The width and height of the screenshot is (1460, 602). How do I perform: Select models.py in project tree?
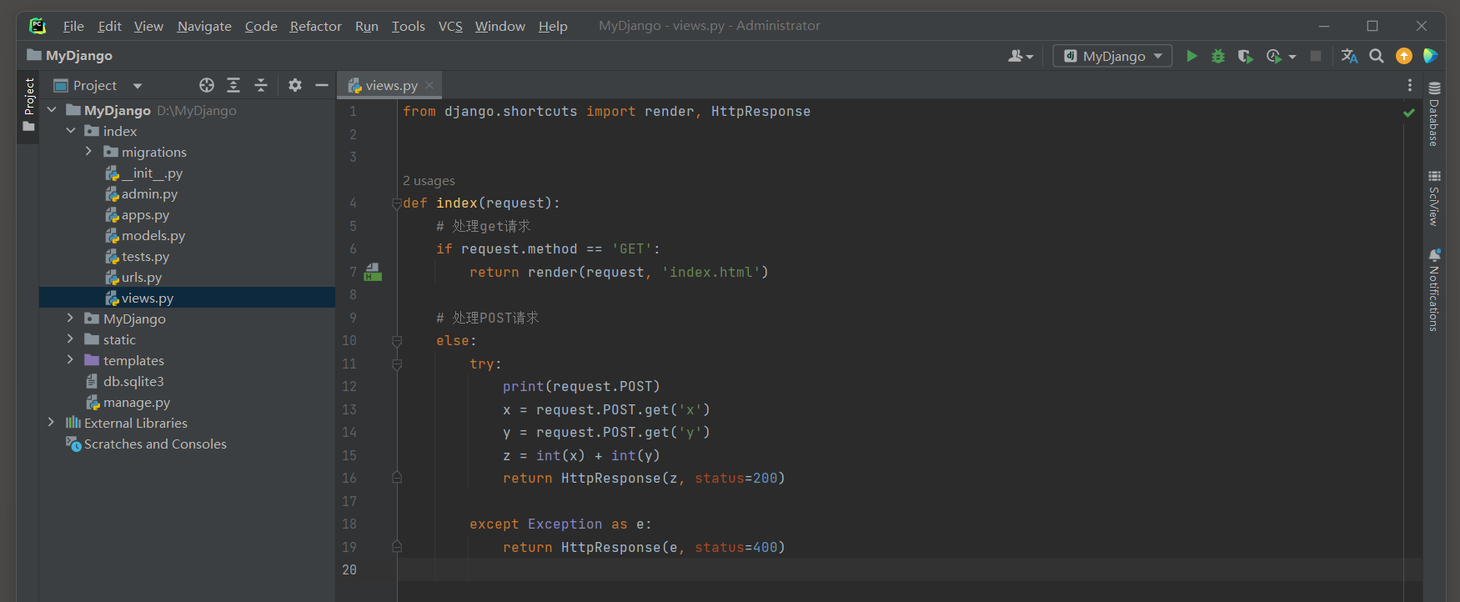click(x=153, y=235)
